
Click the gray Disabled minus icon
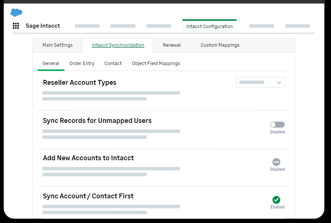tap(276, 162)
